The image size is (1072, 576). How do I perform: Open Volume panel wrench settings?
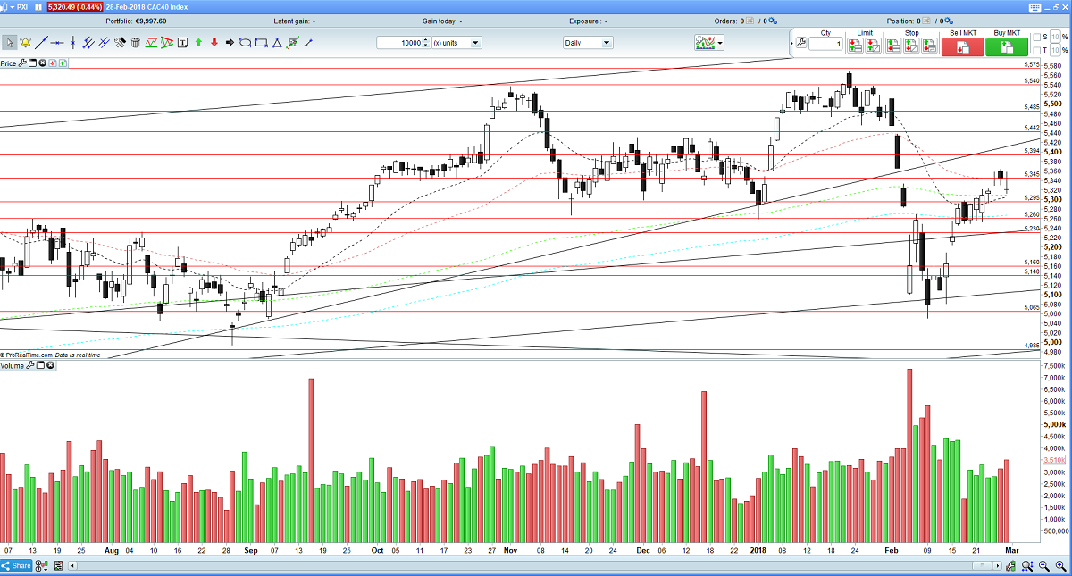(x=30, y=366)
